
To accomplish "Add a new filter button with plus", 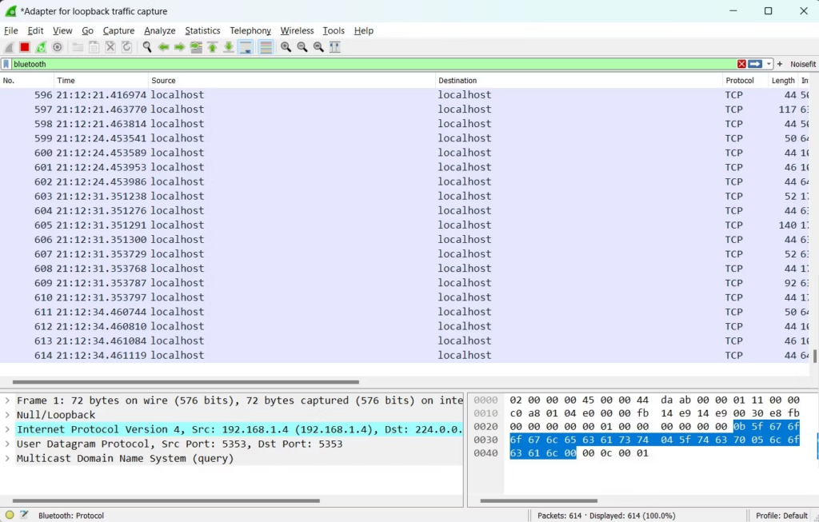I will (780, 64).
